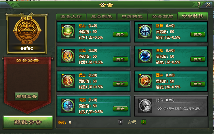This screenshot has width=214, height=134.
Task: Click the 固守 defense skill icon
Action: pos(145,81)
